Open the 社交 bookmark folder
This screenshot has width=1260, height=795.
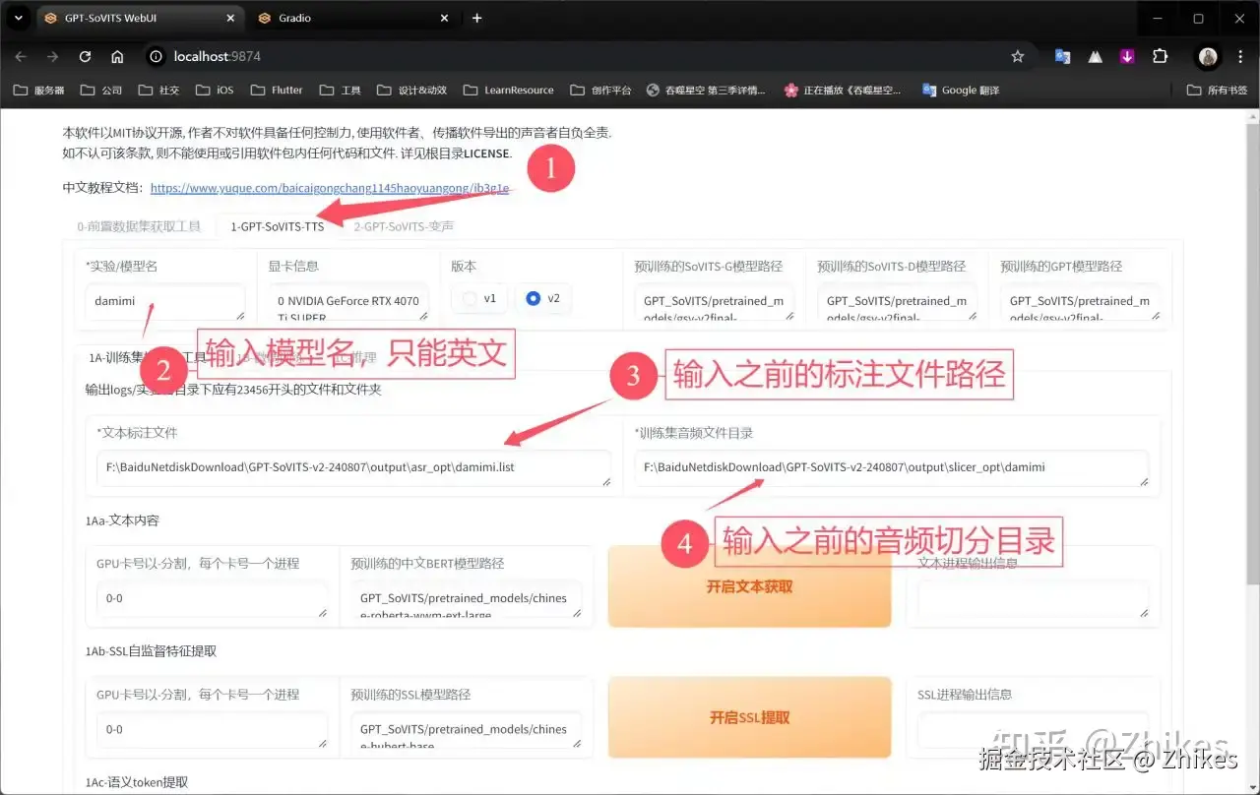tap(158, 90)
